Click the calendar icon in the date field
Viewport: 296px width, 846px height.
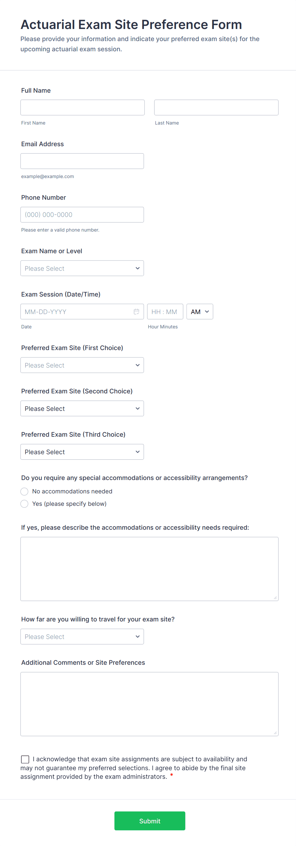click(x=137, y=312)
